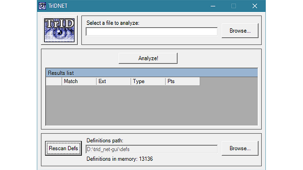Click the Type column header
303x170 pixels.
pyautogui.click(x=148, y=81)
